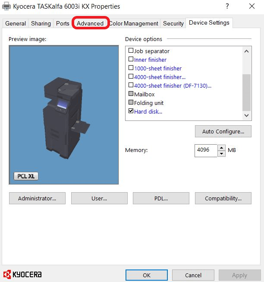The height and width of the screenshot is (282, 264).
Task: Tick the 1000-sheet finisher checkbox
Action: [131, 68]
